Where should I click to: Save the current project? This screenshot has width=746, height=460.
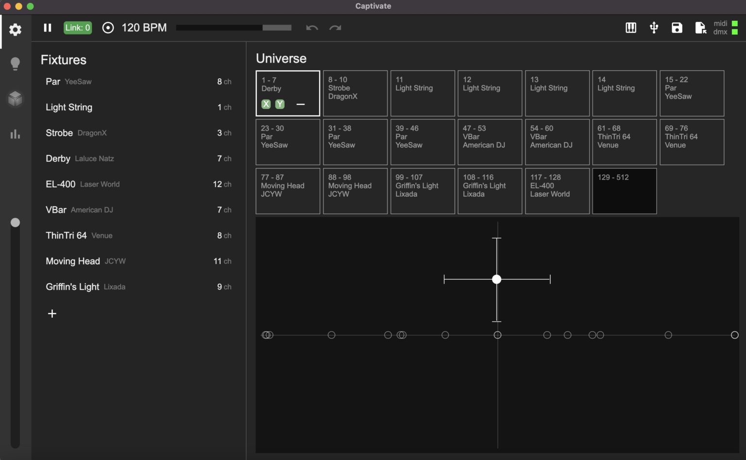677,28
